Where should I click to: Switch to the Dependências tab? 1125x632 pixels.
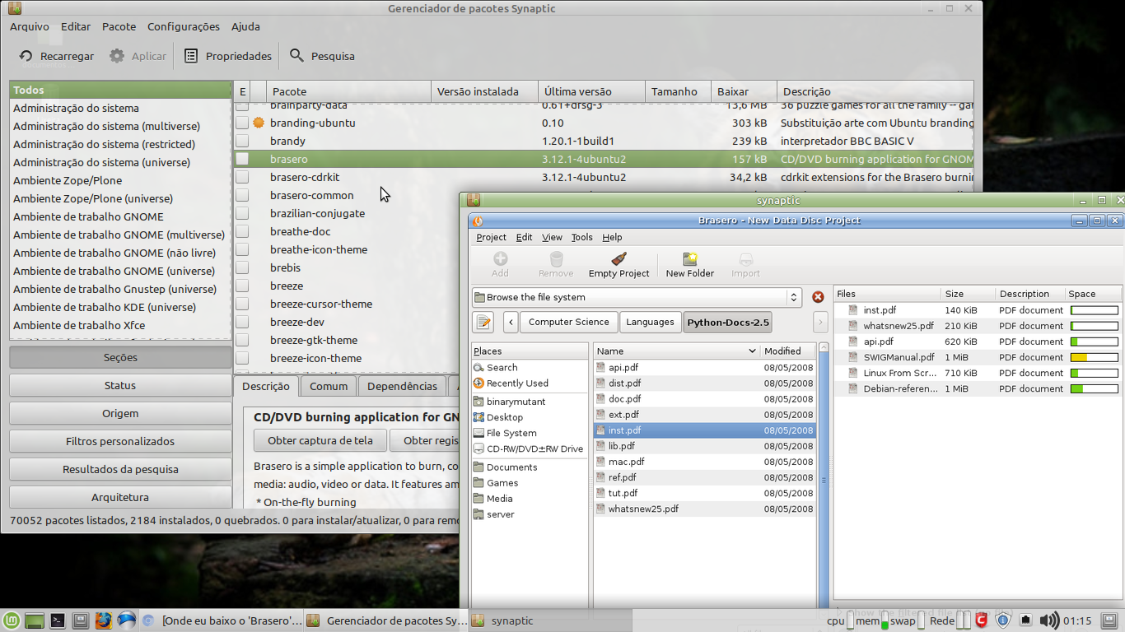point(402,386)
